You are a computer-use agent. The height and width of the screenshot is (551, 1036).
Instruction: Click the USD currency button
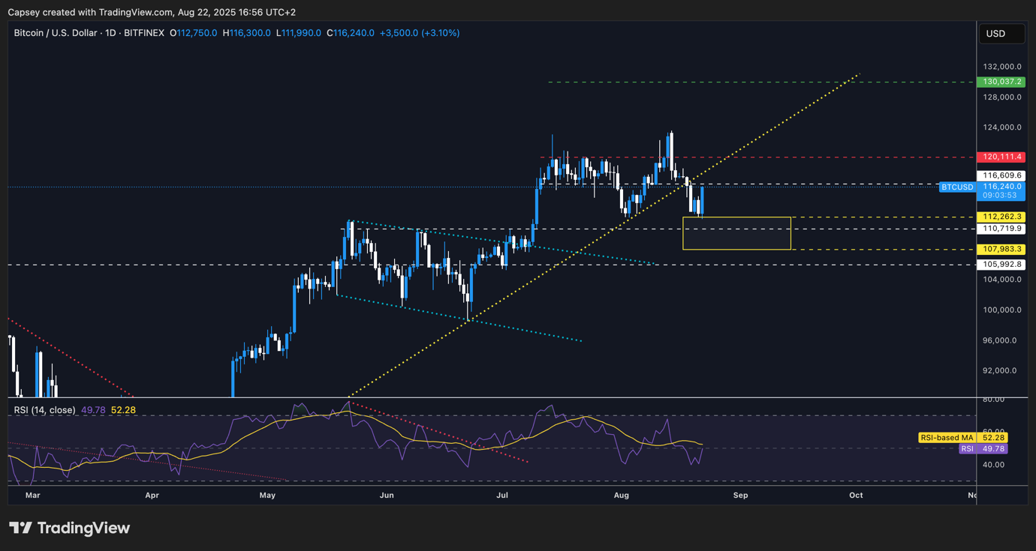[1001, 33]
